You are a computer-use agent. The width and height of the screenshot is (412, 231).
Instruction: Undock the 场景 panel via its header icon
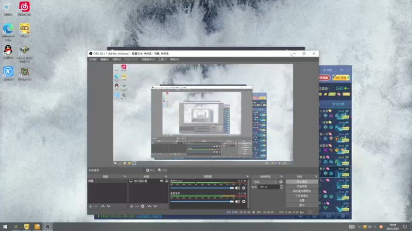coord(125,177)
